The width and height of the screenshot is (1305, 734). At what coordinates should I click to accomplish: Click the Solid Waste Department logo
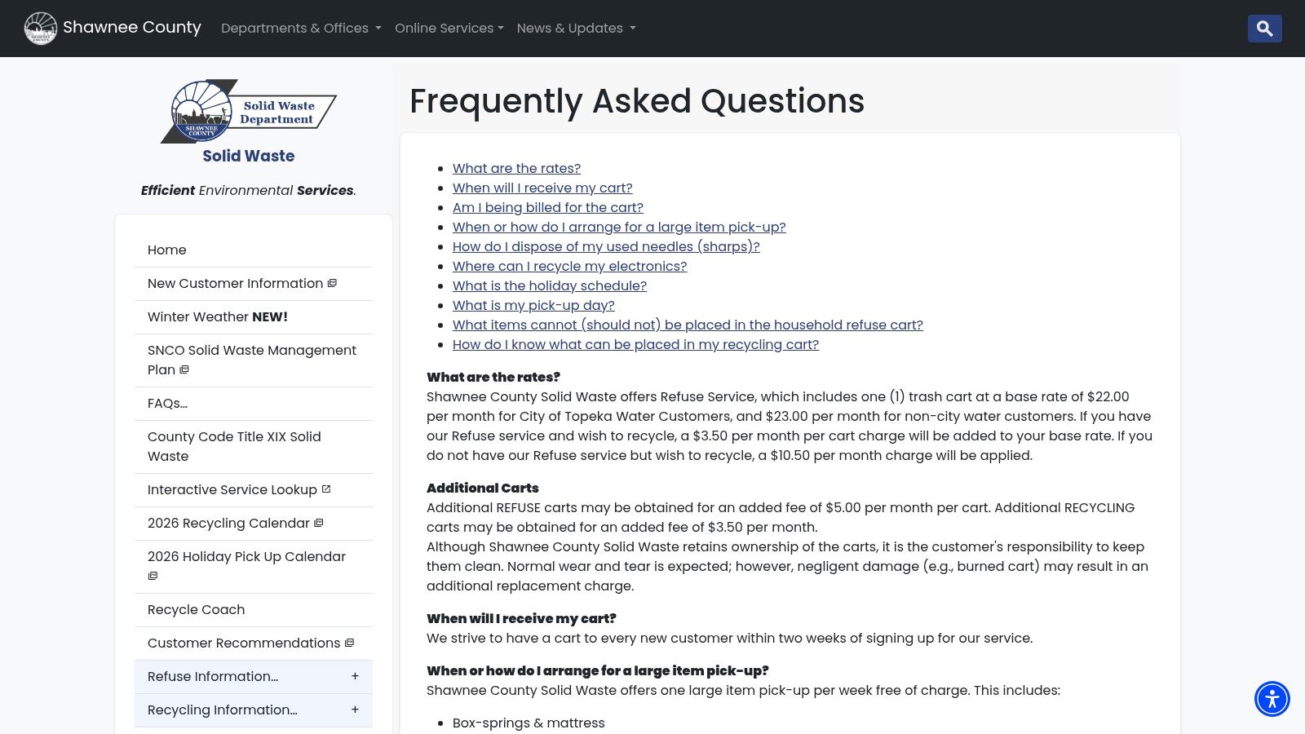pyautogui.click(x=249, y=111)
